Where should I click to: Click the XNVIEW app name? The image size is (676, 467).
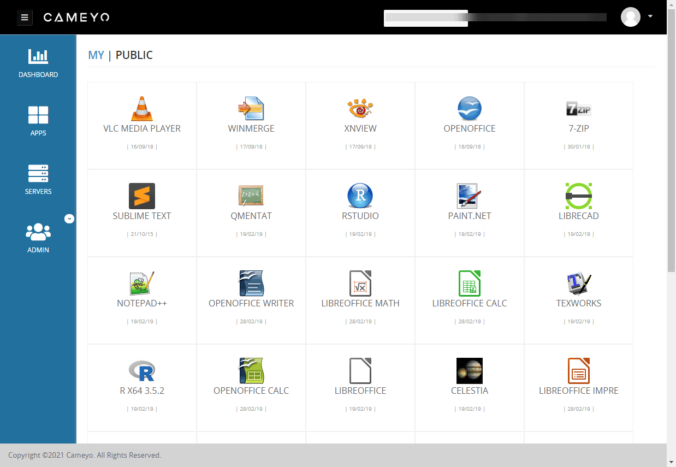point(360,129)
